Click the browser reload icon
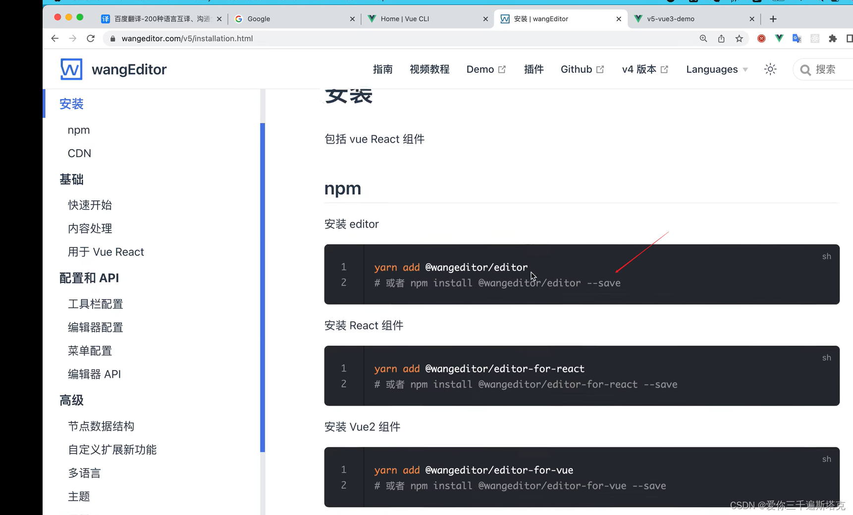Viewport: 853px width, 515px height. point(90,38)
